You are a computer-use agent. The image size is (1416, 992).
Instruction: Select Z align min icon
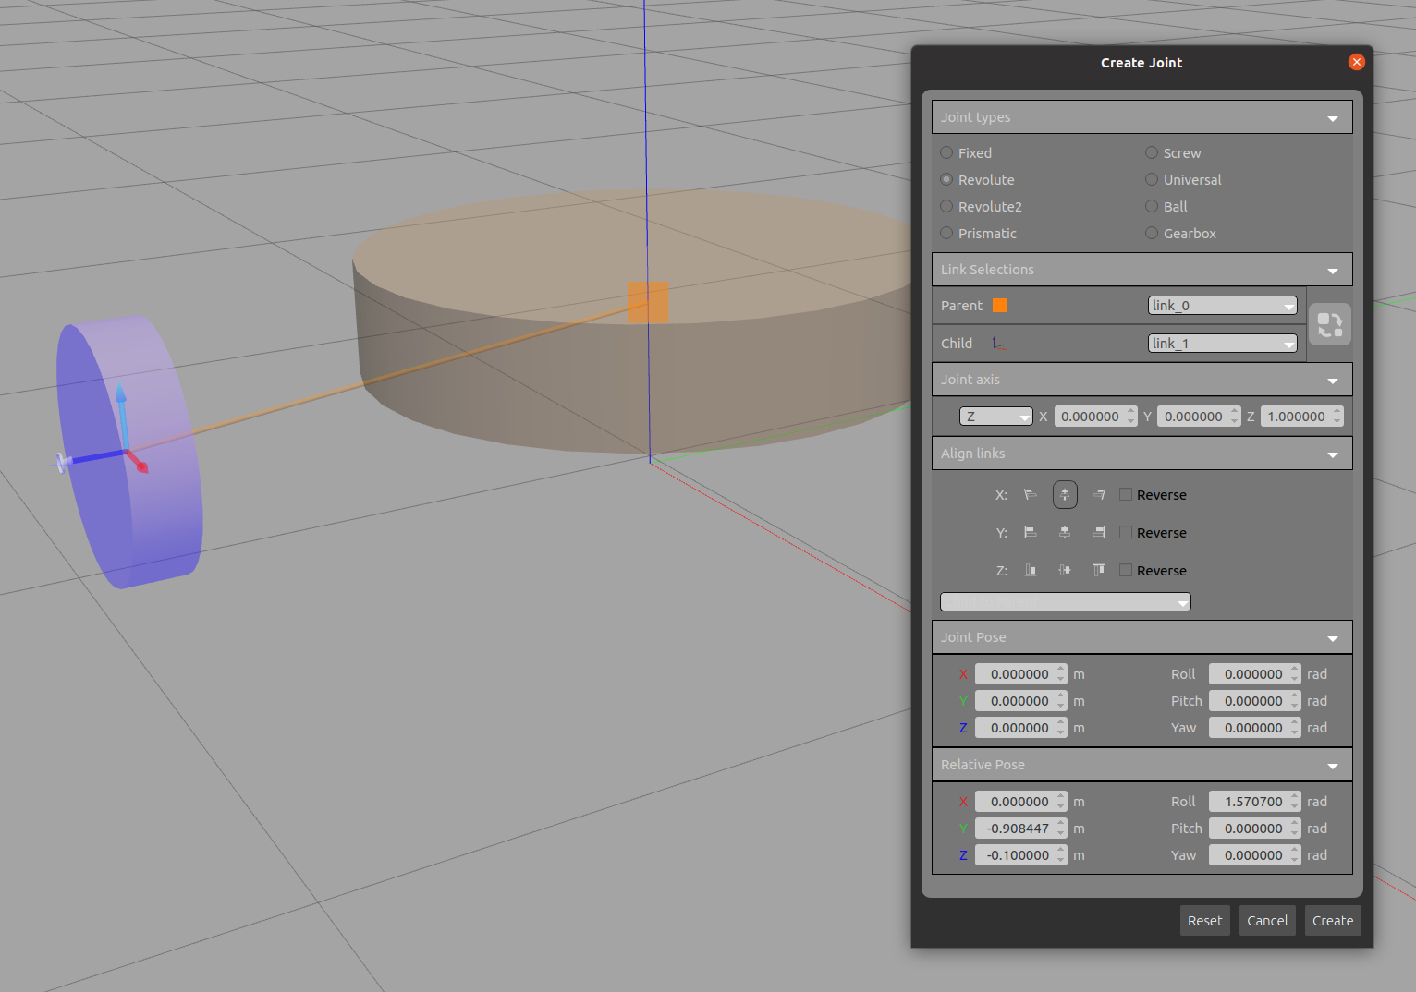tap(1031, 571)
